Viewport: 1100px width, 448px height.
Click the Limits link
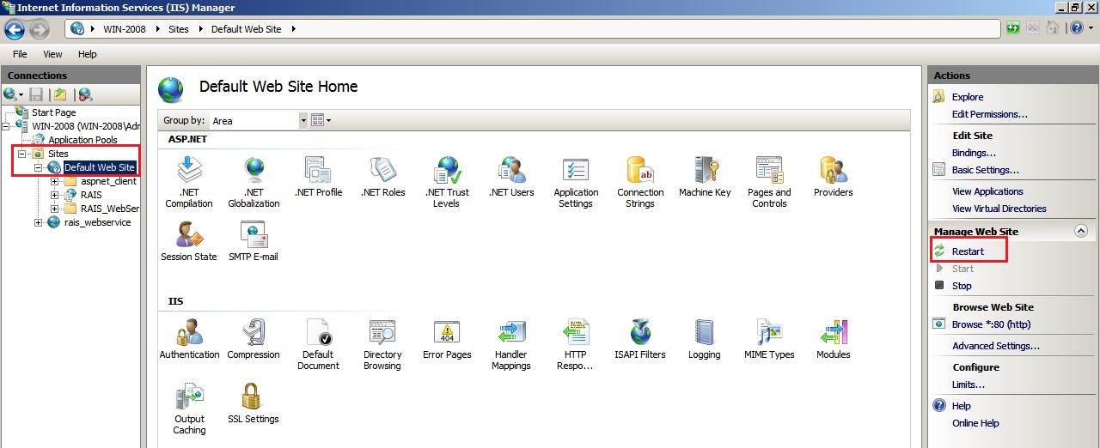(969, 384)
